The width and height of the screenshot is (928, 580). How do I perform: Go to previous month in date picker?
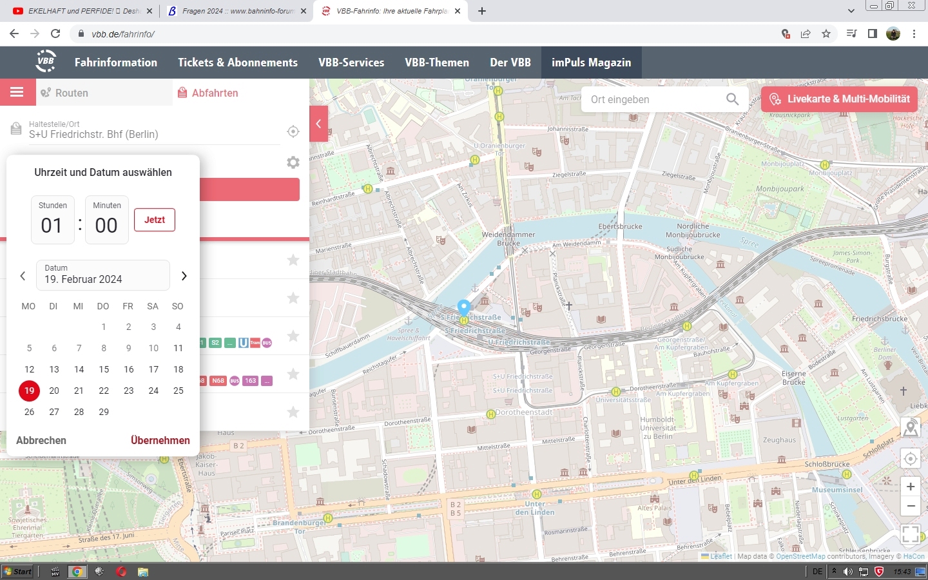coord(23,276)
